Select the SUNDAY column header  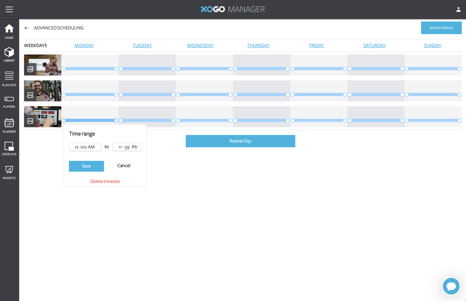coord(432,45)
